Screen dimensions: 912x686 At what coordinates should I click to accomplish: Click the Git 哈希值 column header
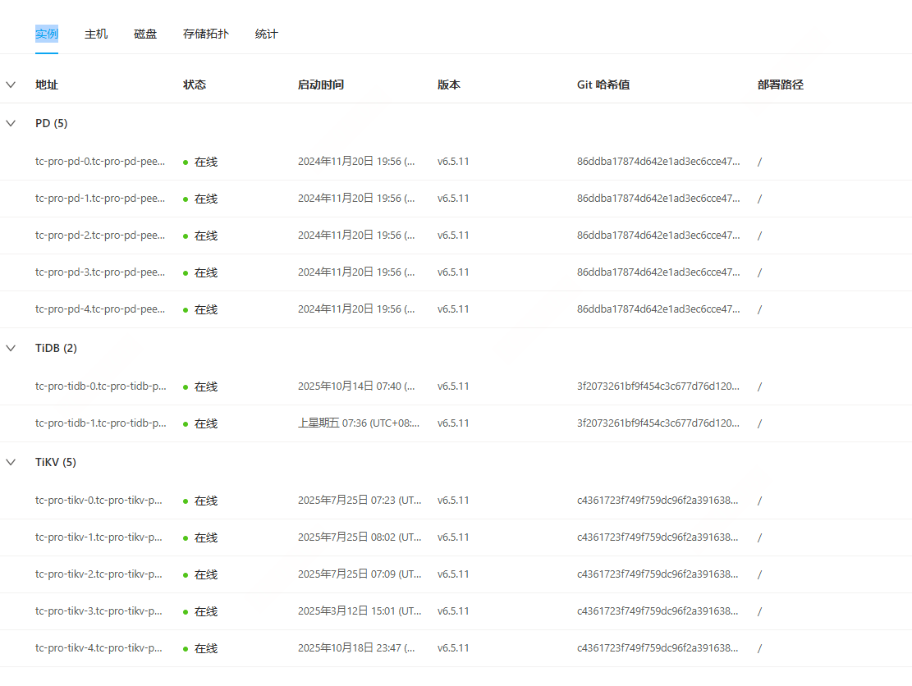(603, 85)
